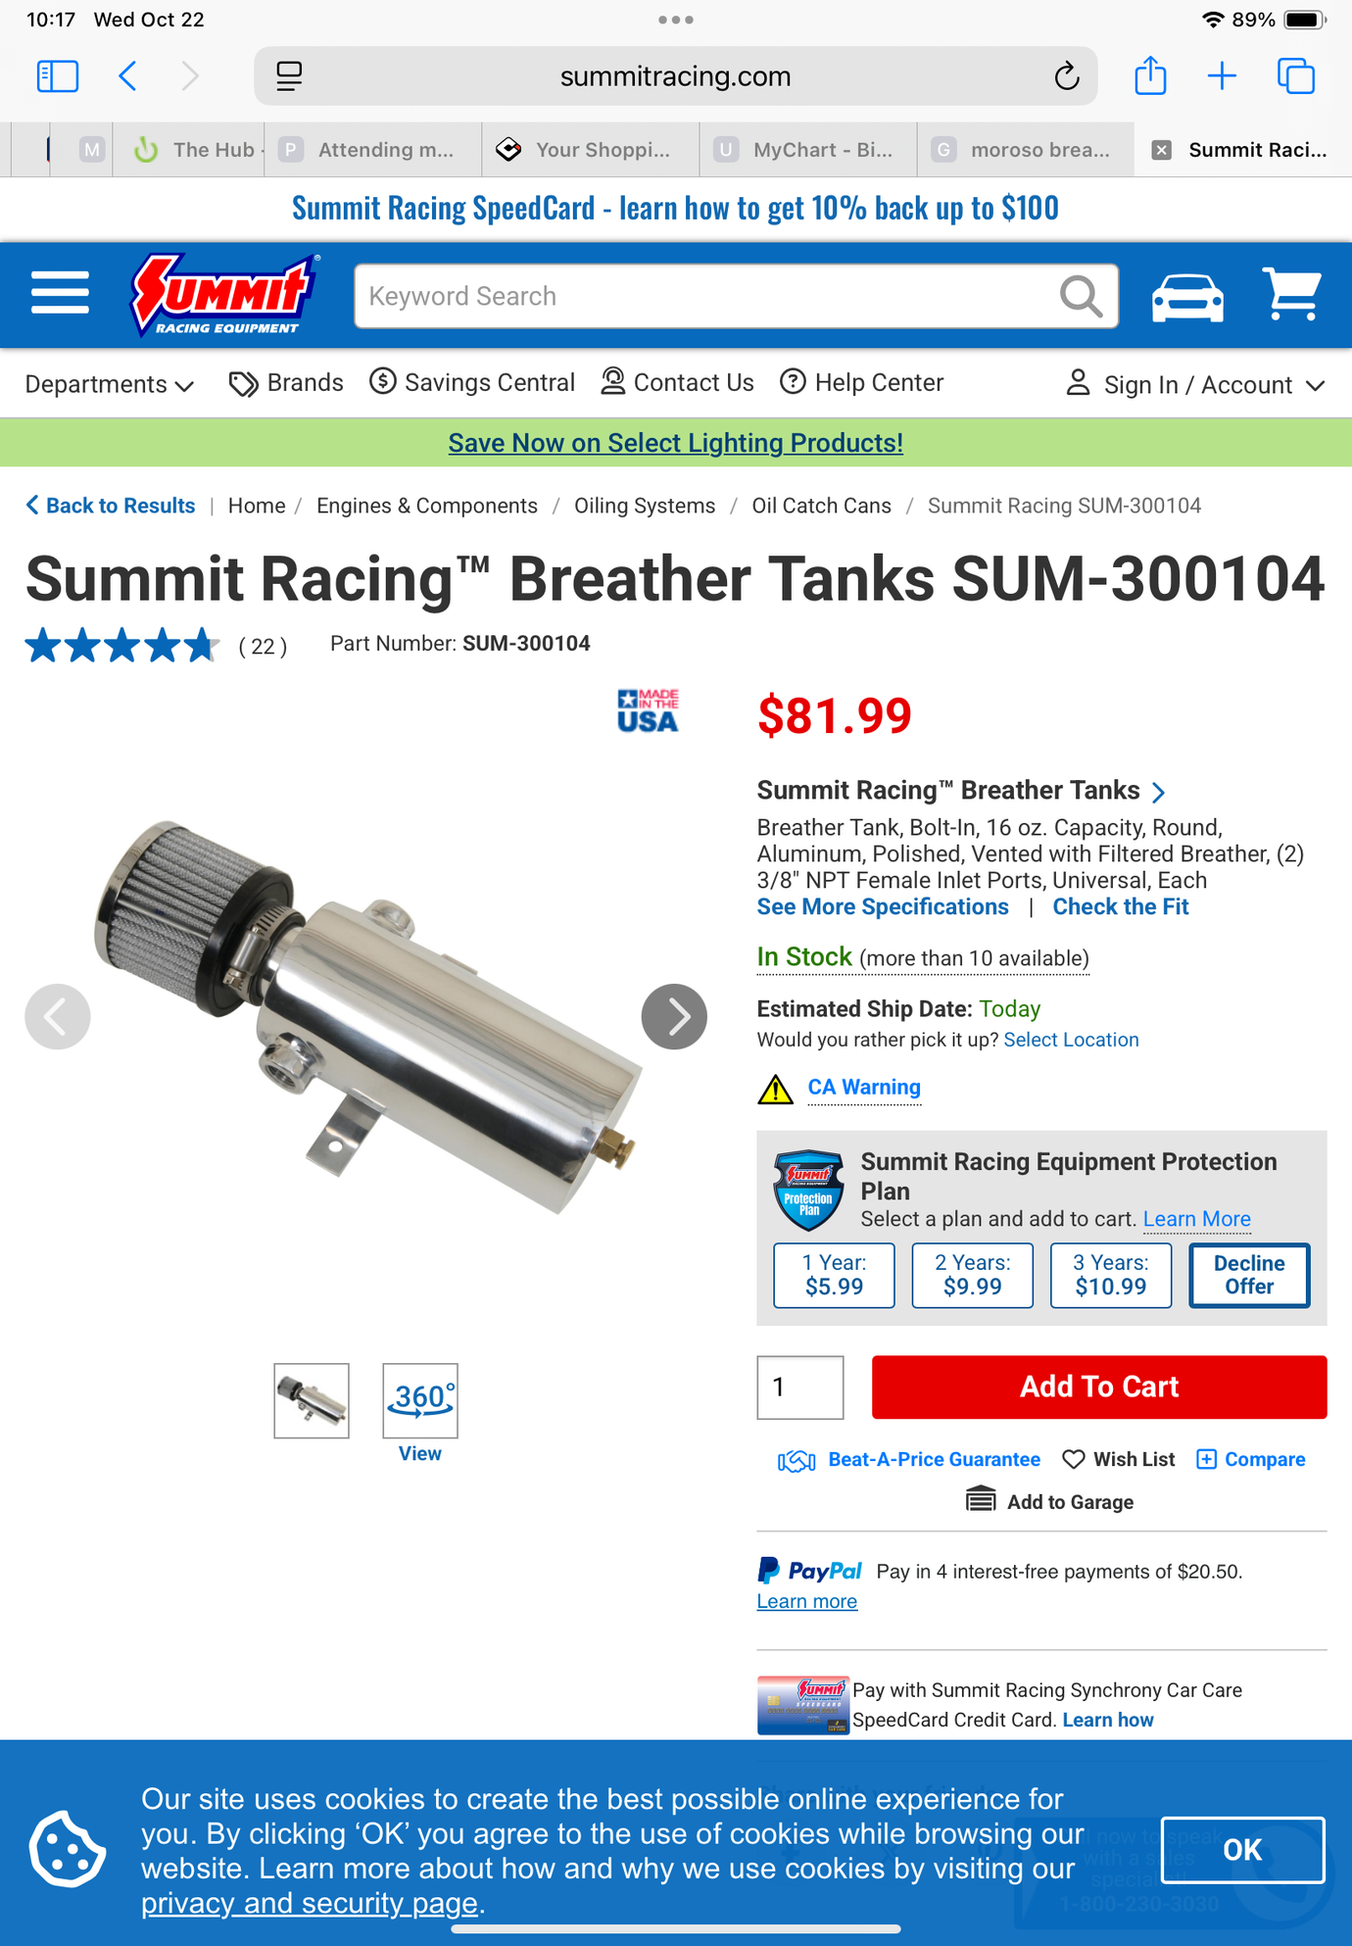The image size is (1352, 1946).
Task: Click the red Add To Cart button
Action: coord(1099,1387)
